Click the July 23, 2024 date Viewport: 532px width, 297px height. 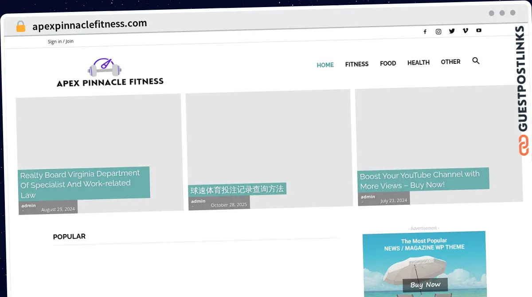[x=394, y=200]
